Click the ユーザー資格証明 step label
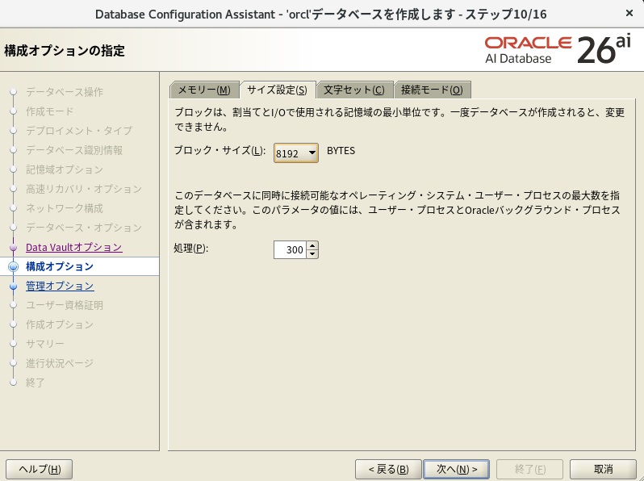The width and height of the screenshot is (644, 481). pyautogui.click(x=65, y=305)
